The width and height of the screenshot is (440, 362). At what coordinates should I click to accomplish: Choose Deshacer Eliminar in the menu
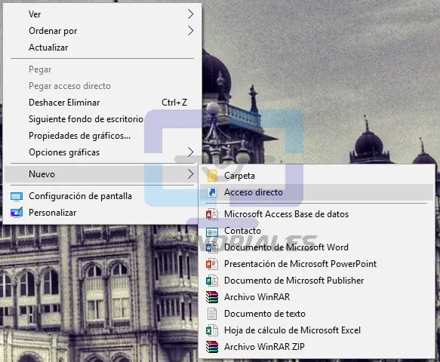coord(102,103)
